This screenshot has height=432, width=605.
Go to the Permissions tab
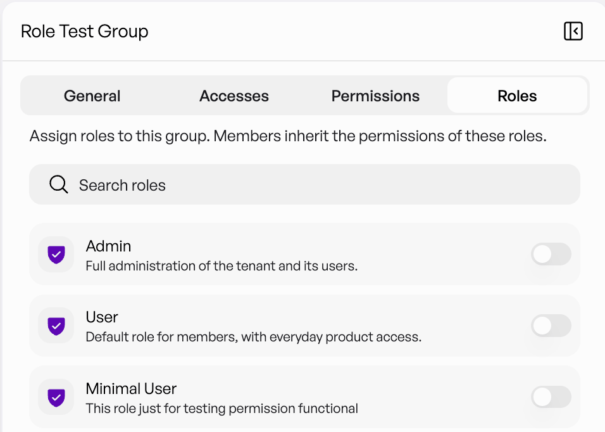[x=375, y=96]
